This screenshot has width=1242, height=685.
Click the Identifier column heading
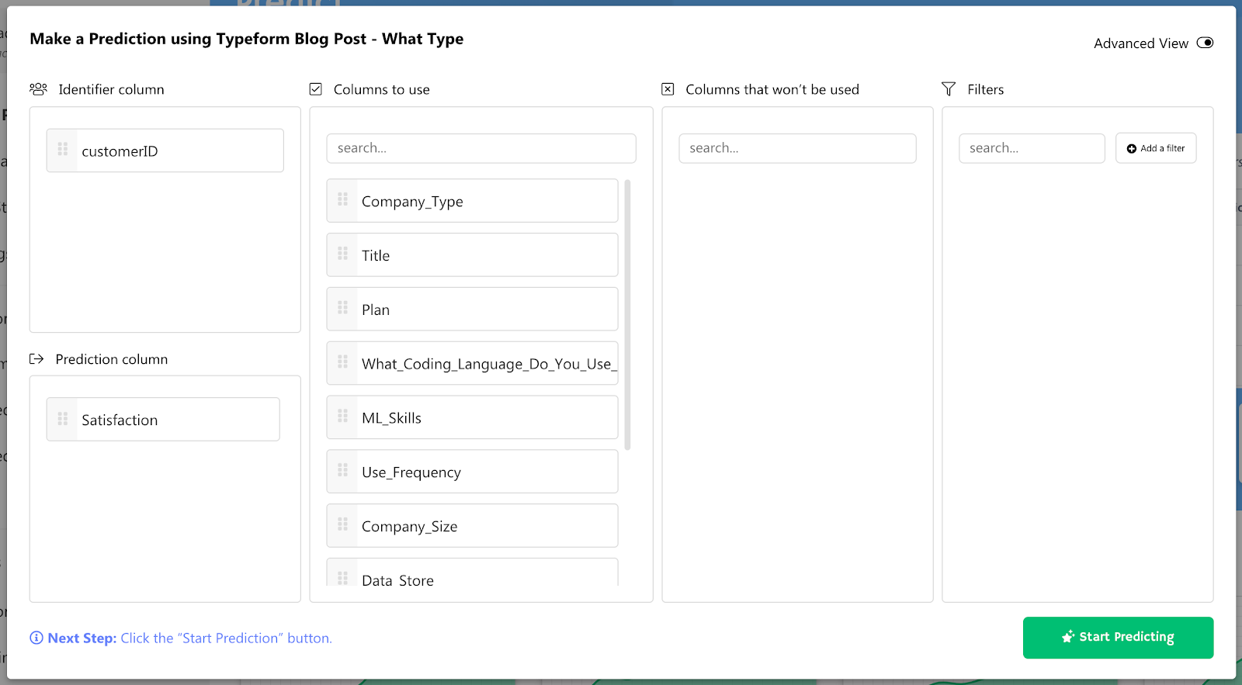[x=111, y=89]
